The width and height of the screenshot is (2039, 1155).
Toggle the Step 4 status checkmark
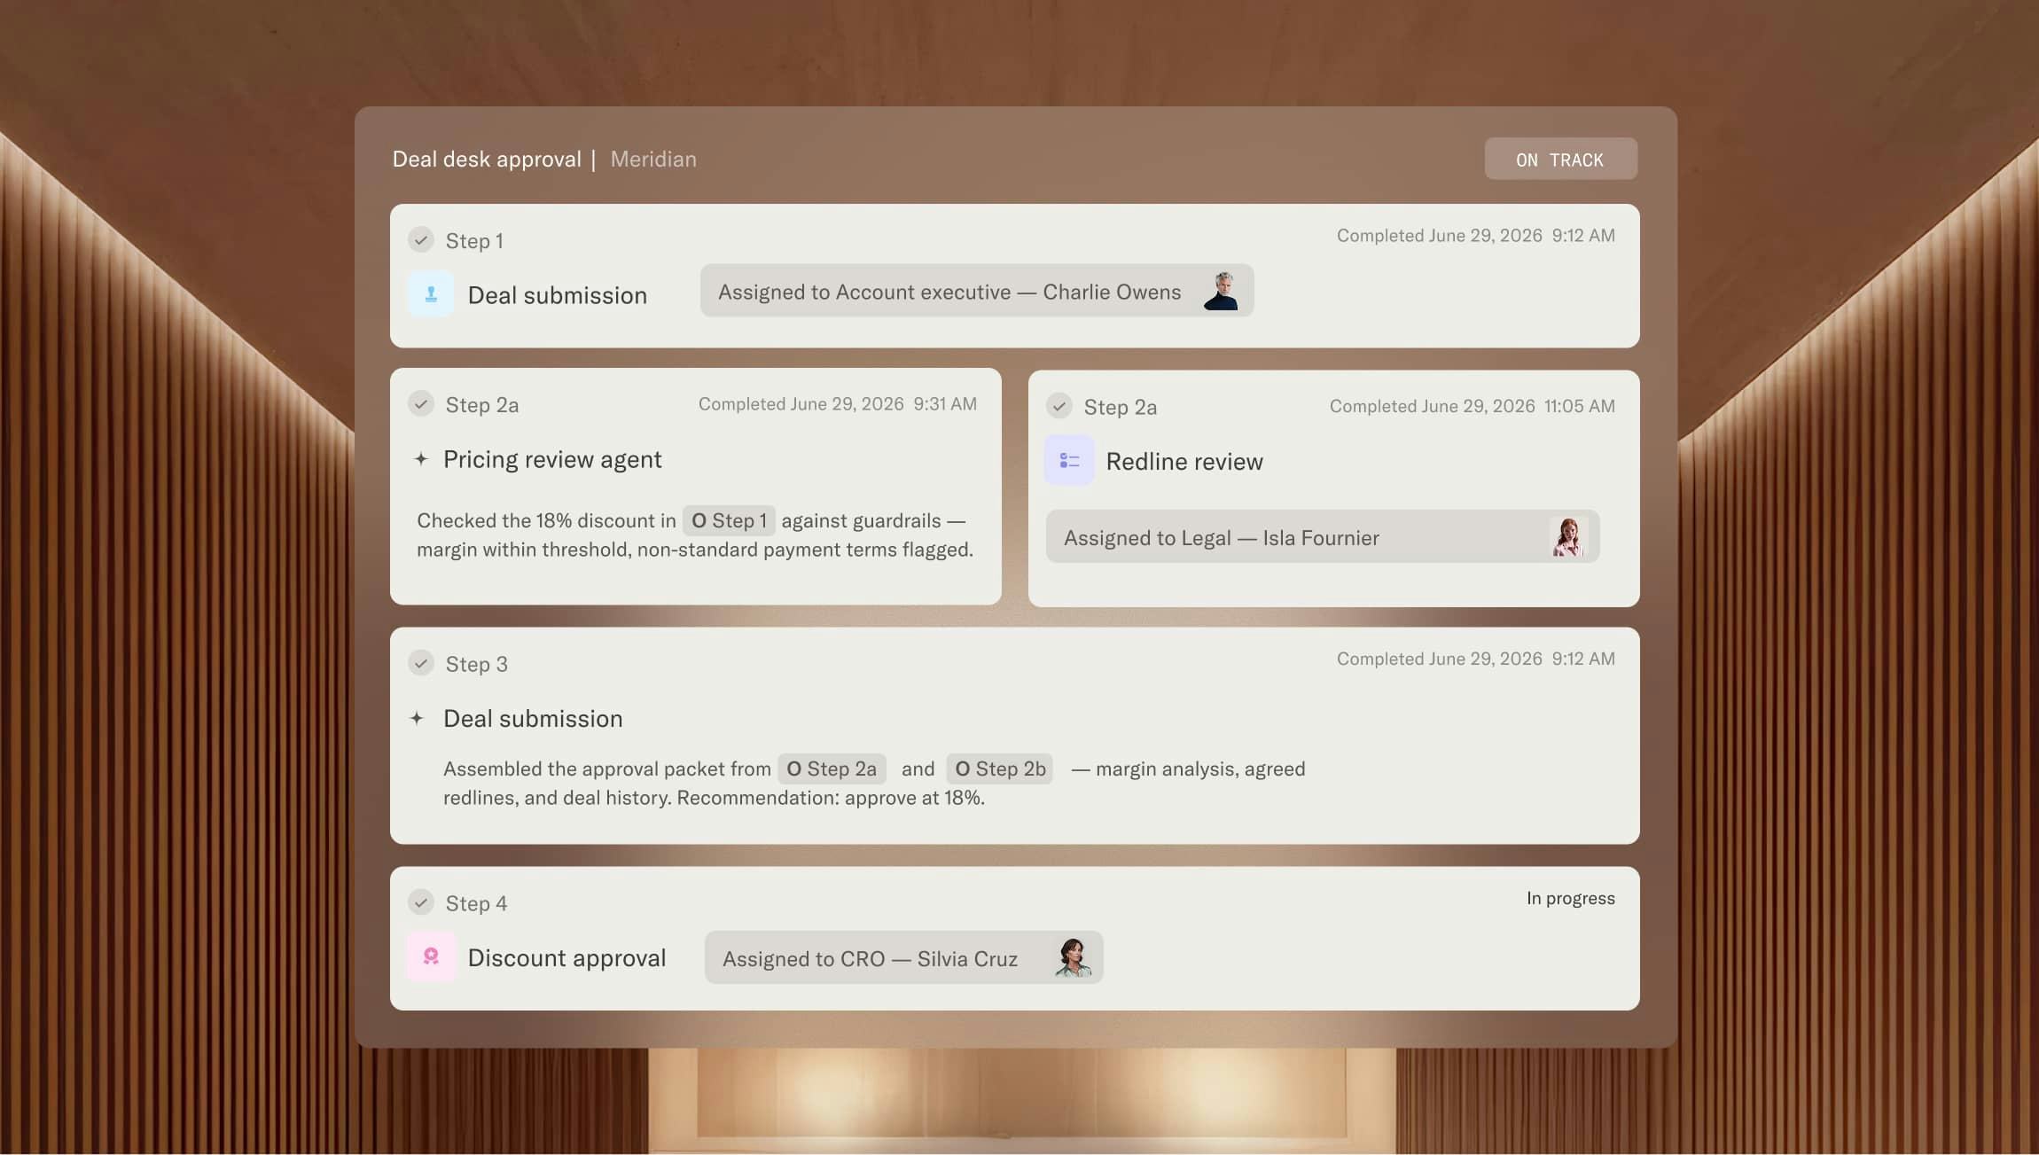click(421, 902)
